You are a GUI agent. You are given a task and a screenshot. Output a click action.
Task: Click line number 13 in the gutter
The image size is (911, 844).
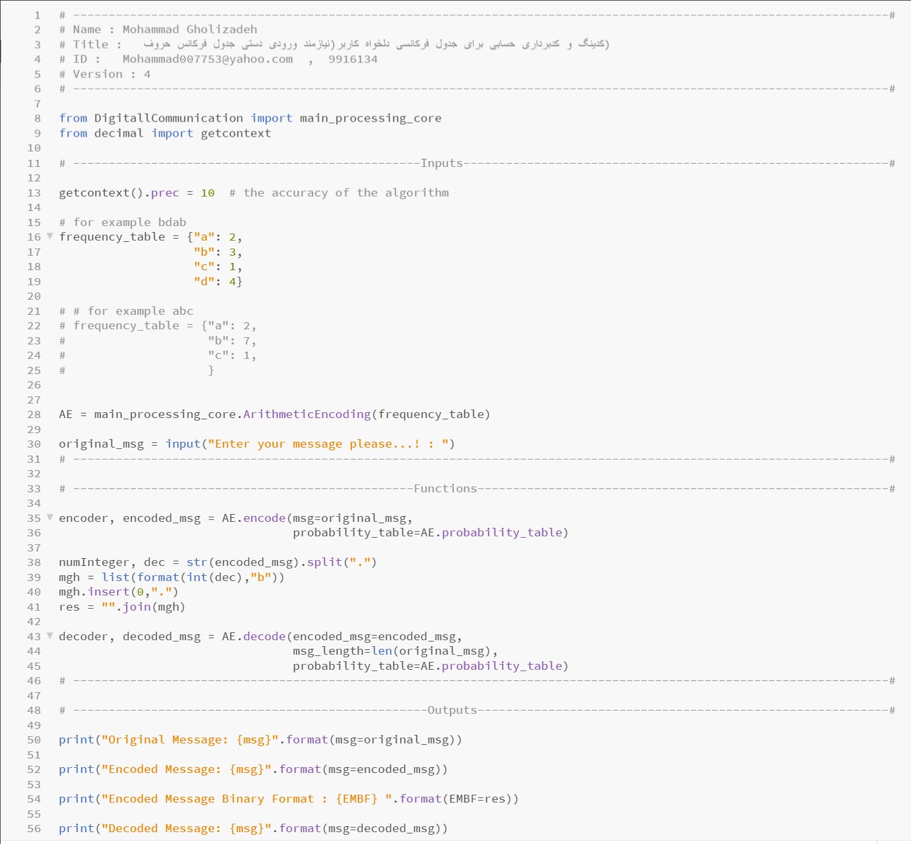[34, 193]
